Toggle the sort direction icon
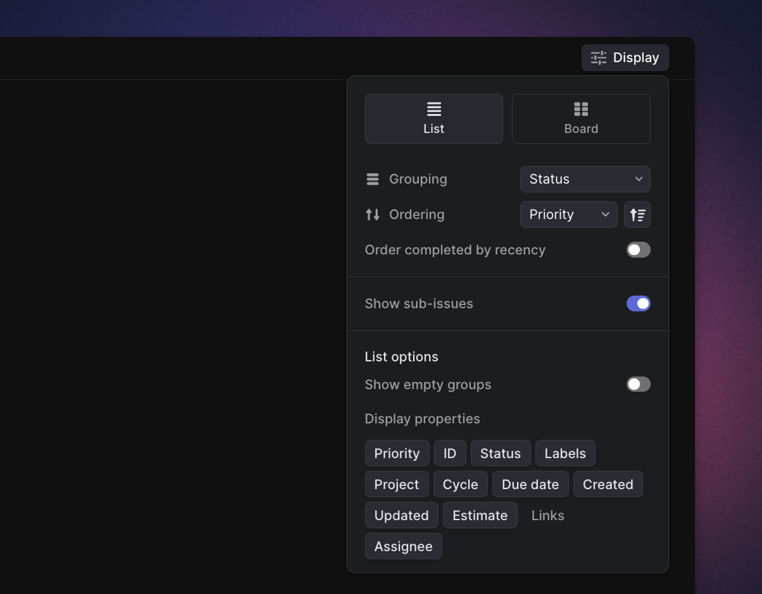The image size is (762, 594). click(637, 215)
